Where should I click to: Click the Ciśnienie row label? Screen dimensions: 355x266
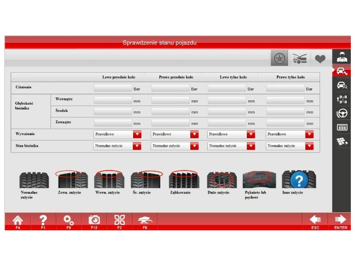(x=24, y=87)
